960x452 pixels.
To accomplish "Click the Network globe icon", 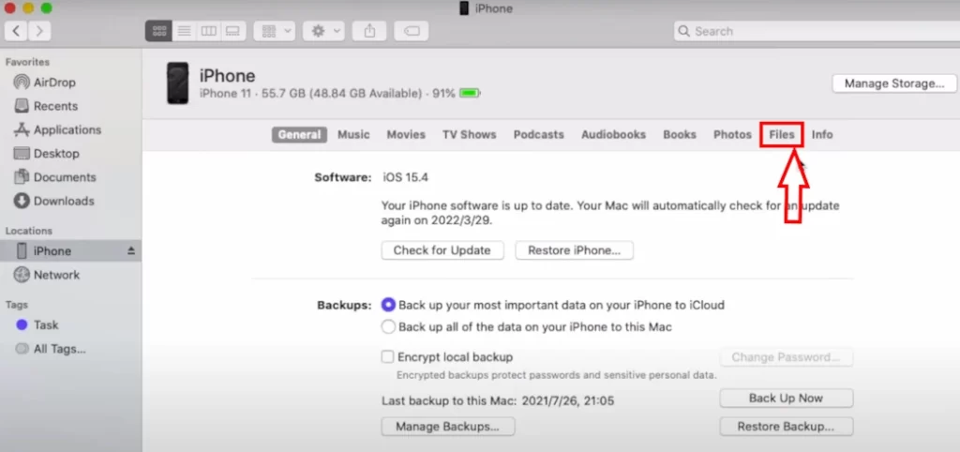I will click(22, 275).
